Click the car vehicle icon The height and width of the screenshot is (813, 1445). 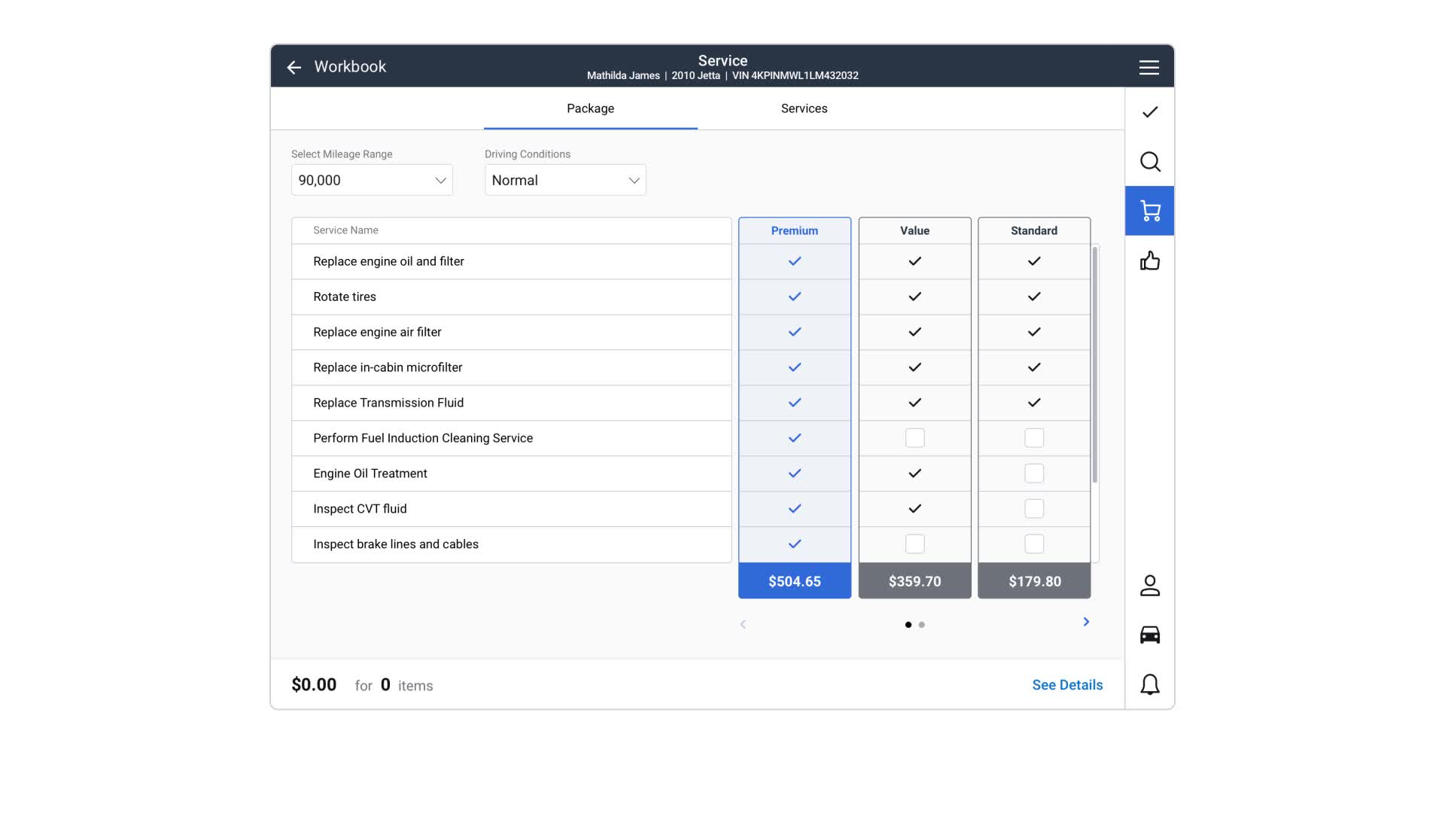[x=1149, y=635]
